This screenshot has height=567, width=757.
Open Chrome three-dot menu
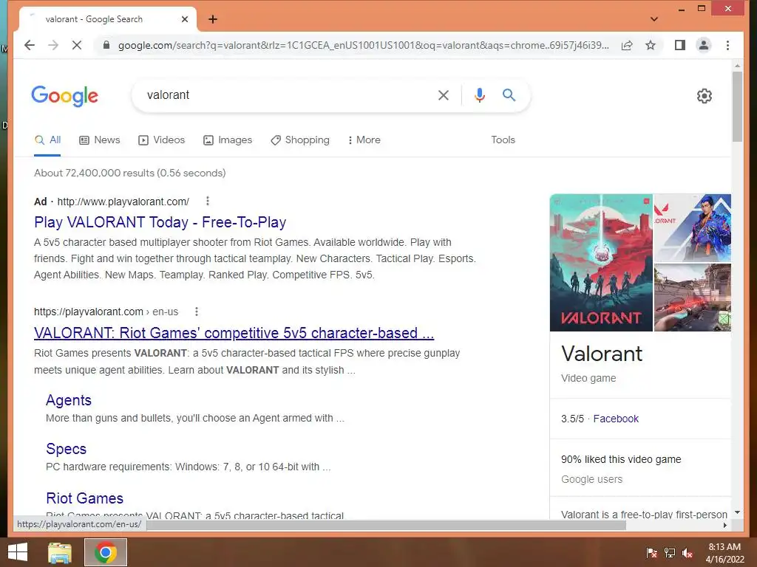(727, 45)
